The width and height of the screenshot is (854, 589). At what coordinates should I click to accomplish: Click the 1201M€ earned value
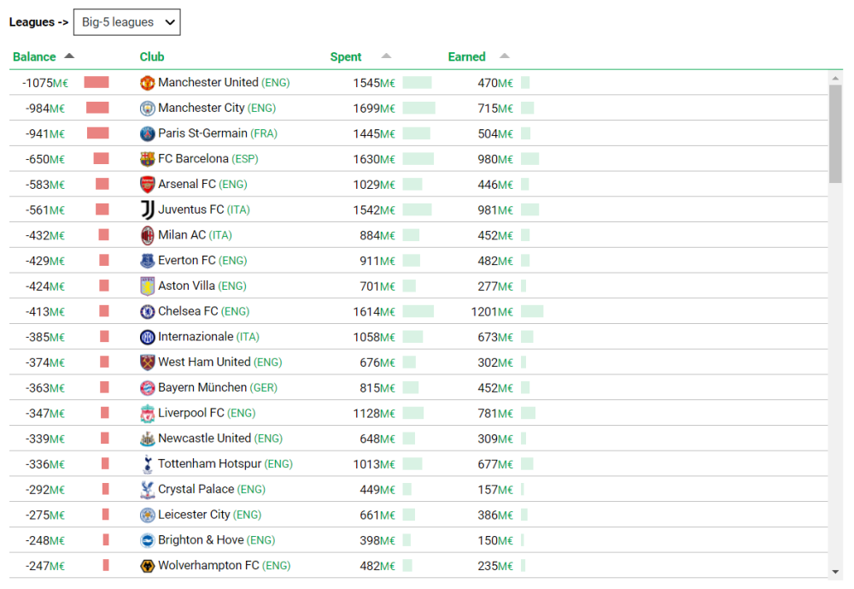[493, 312]
